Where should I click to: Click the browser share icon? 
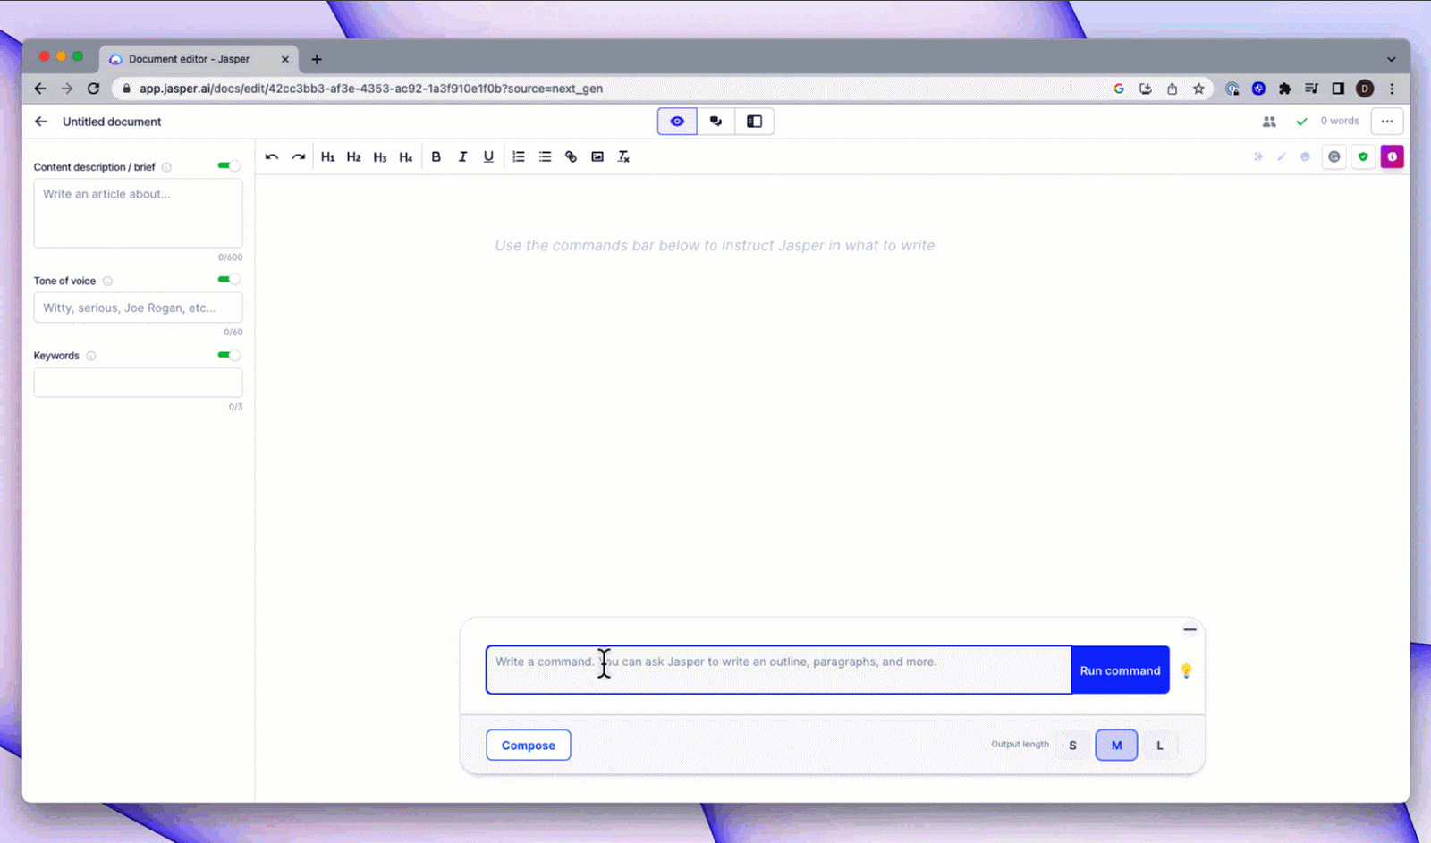point(1172,89)
